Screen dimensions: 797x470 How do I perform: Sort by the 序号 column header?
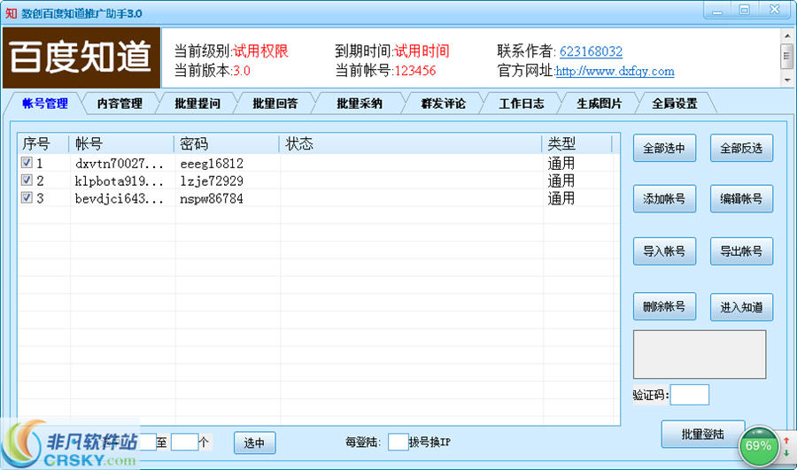click(x=43, y=144)
